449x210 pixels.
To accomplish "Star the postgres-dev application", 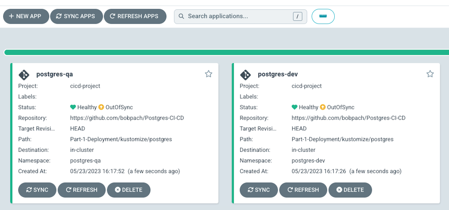I will click(430, 74).
